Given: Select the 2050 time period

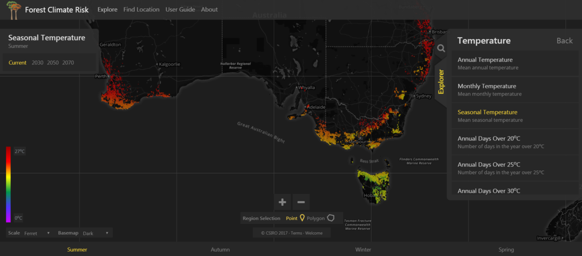Looking at the screenshot, I should click(52, 62).
